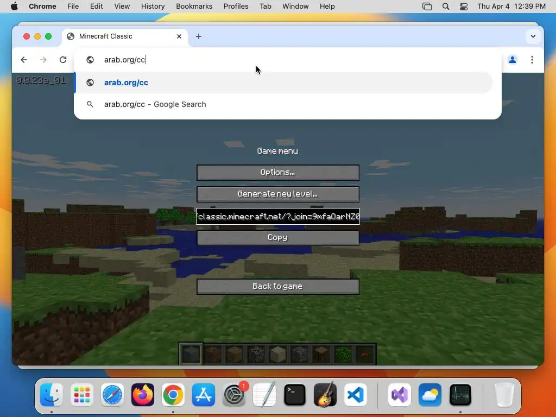Click Generate new level… button
The width and height of the screenshot is (556, 417).
click(x=277, y=194)
